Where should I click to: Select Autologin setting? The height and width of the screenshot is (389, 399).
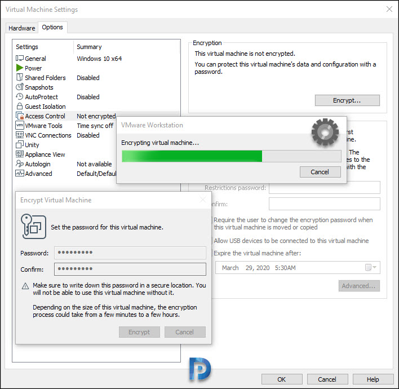coord(38,164)
